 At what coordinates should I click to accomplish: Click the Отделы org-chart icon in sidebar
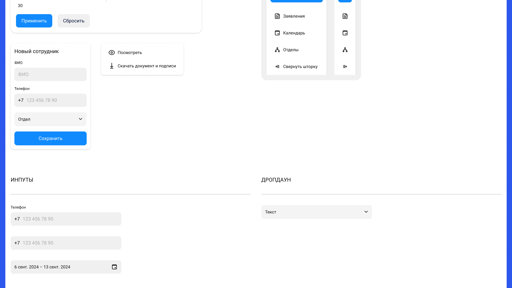[277, 50]
